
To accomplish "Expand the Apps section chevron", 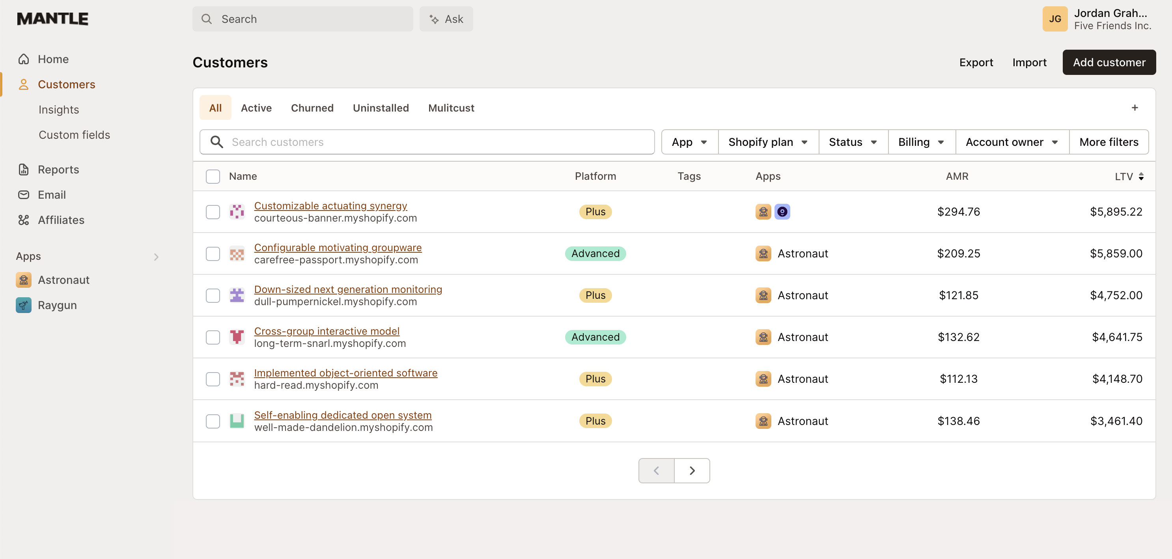I will [x=156, y=257].
